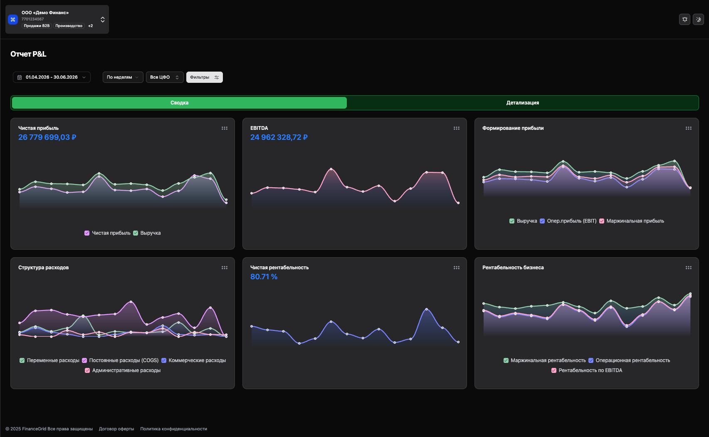
Task: Switch to the Детализация tab
Action: (x=523, y=103)
